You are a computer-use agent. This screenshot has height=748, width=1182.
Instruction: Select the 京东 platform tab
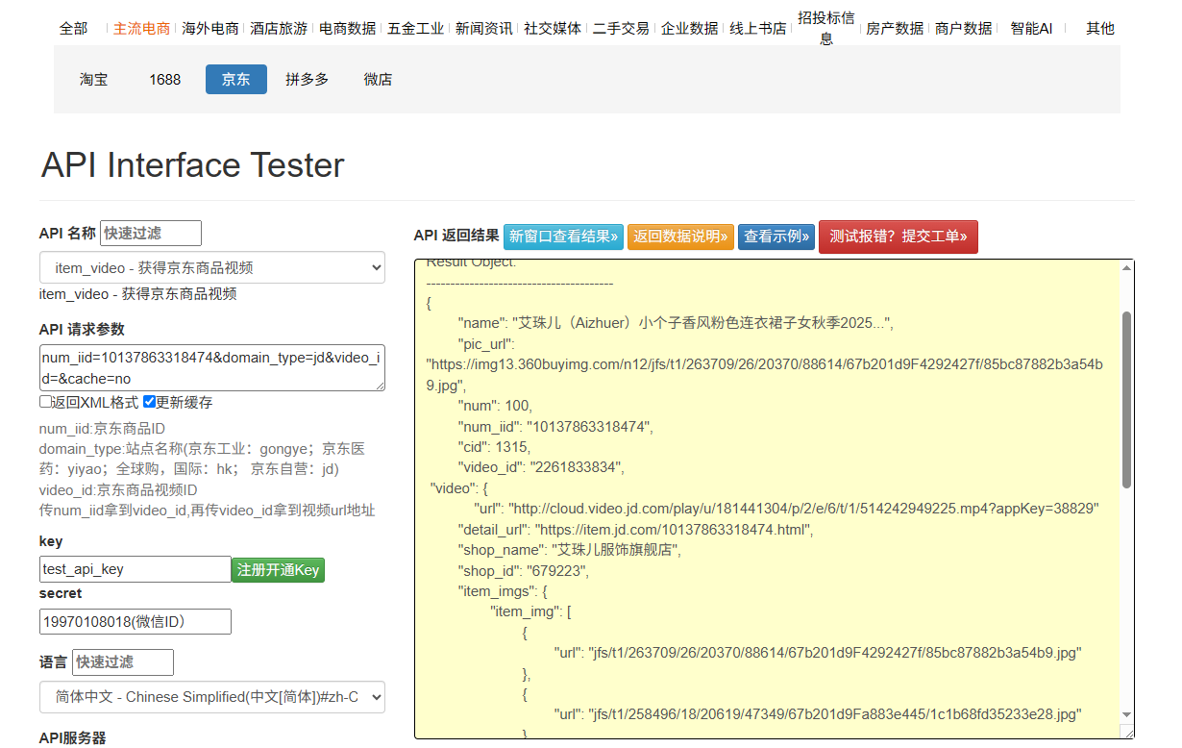(x=235, y=80)
